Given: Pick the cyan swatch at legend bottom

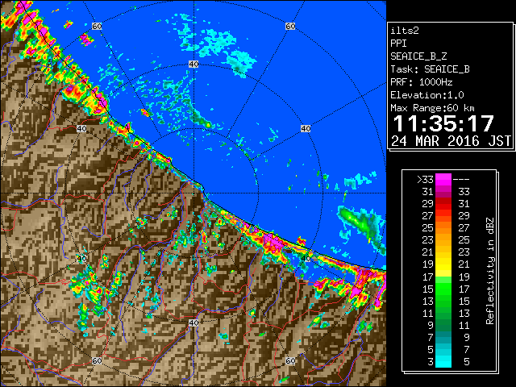Looking at the screenshot, I should pos(443,362).
